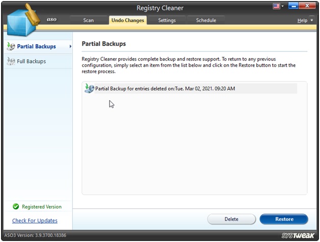Screen dimensions: 320x242
Task: Open the Help menu
Action: [x=302, y=20]
